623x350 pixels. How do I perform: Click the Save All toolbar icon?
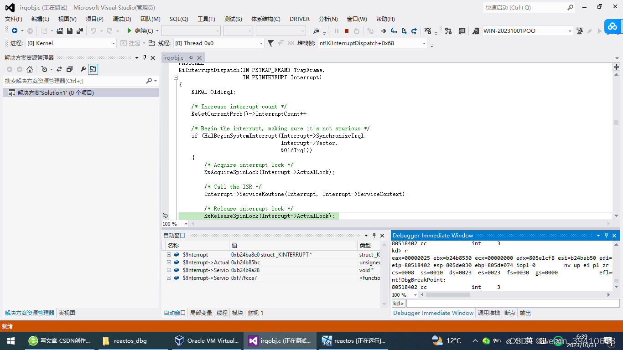coord(79,31)
